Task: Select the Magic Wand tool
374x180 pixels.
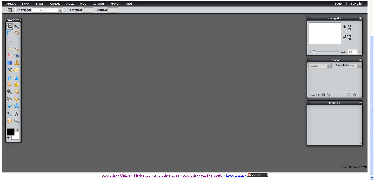Action: [10, 41]
